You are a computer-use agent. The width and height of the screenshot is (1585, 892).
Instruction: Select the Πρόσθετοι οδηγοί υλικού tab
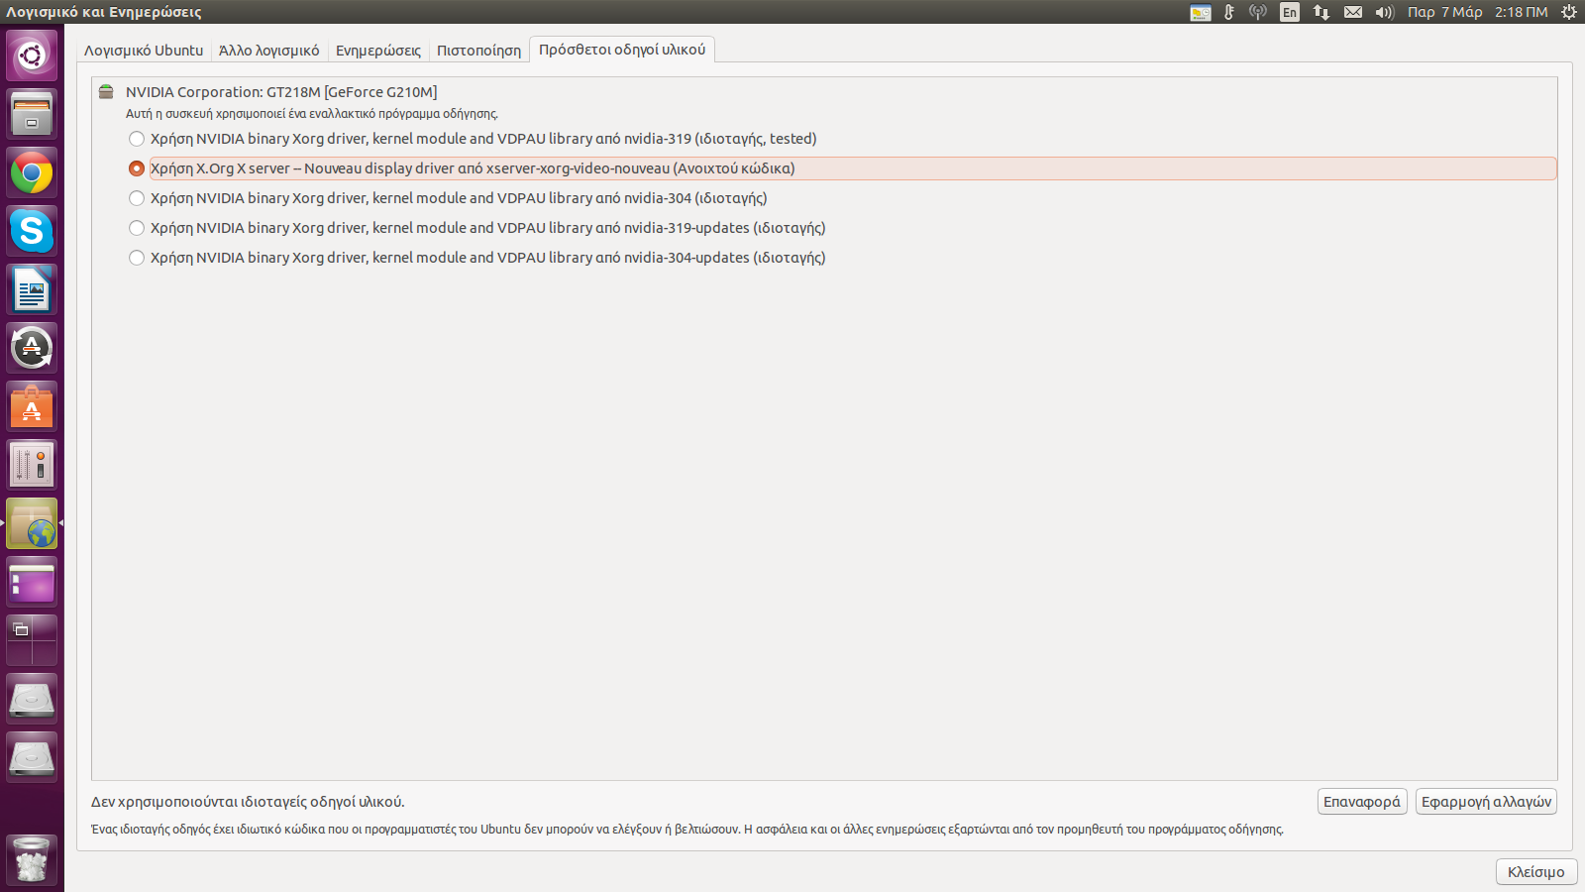[622, 50]
